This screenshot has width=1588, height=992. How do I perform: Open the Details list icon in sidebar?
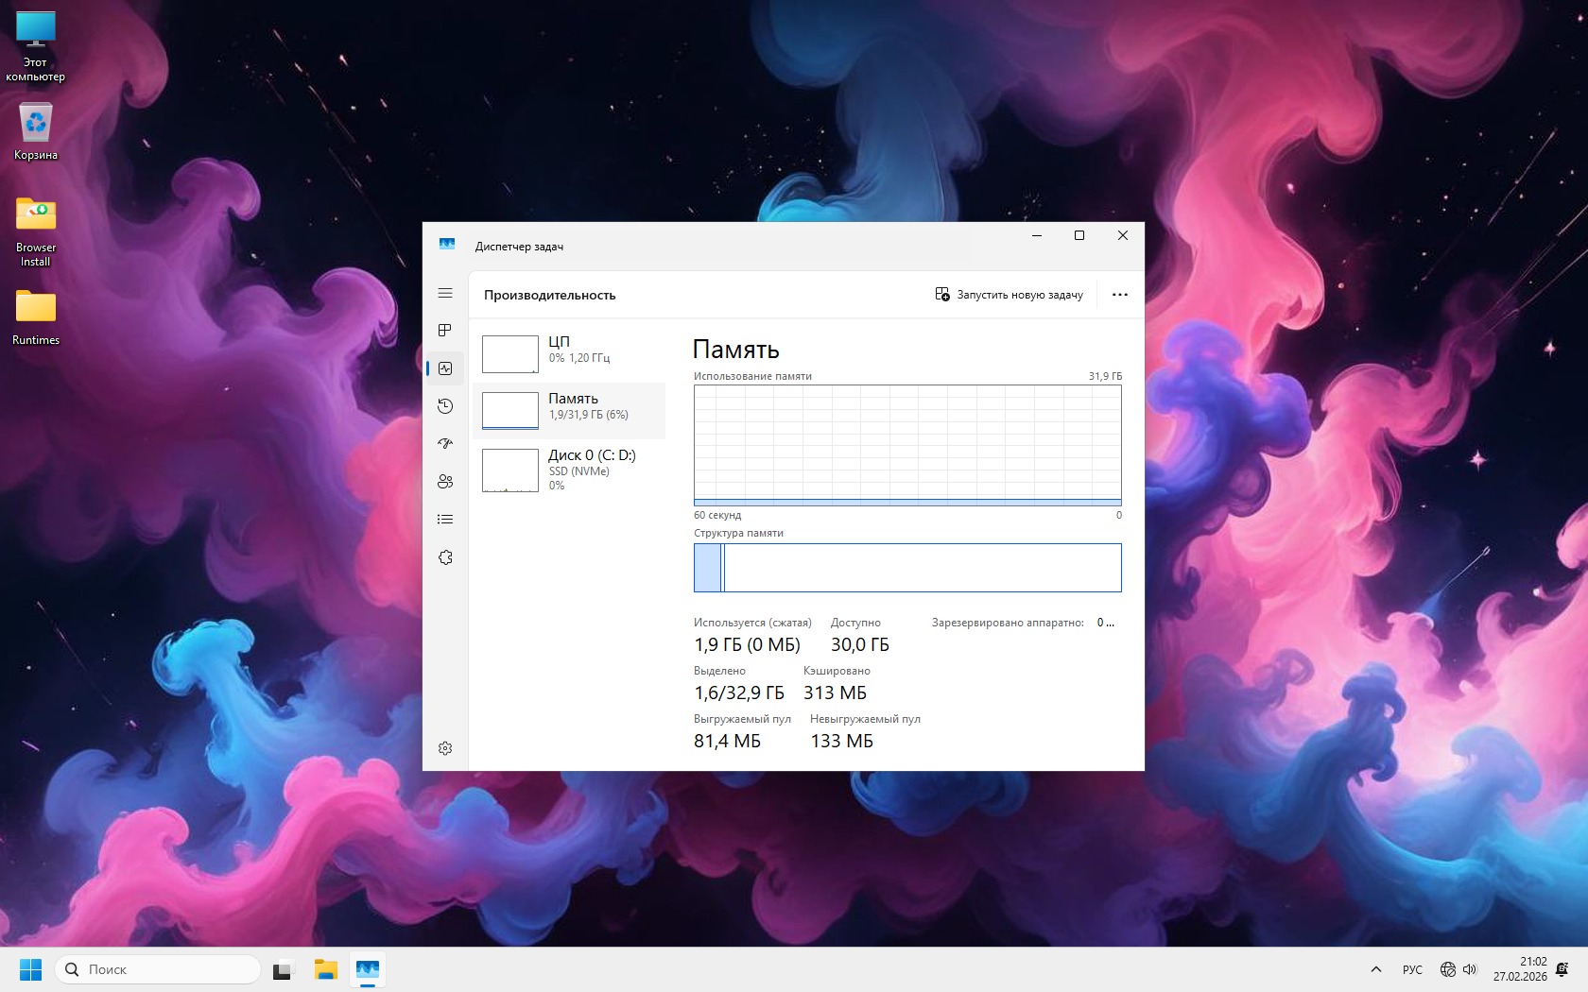click(445, 520)
